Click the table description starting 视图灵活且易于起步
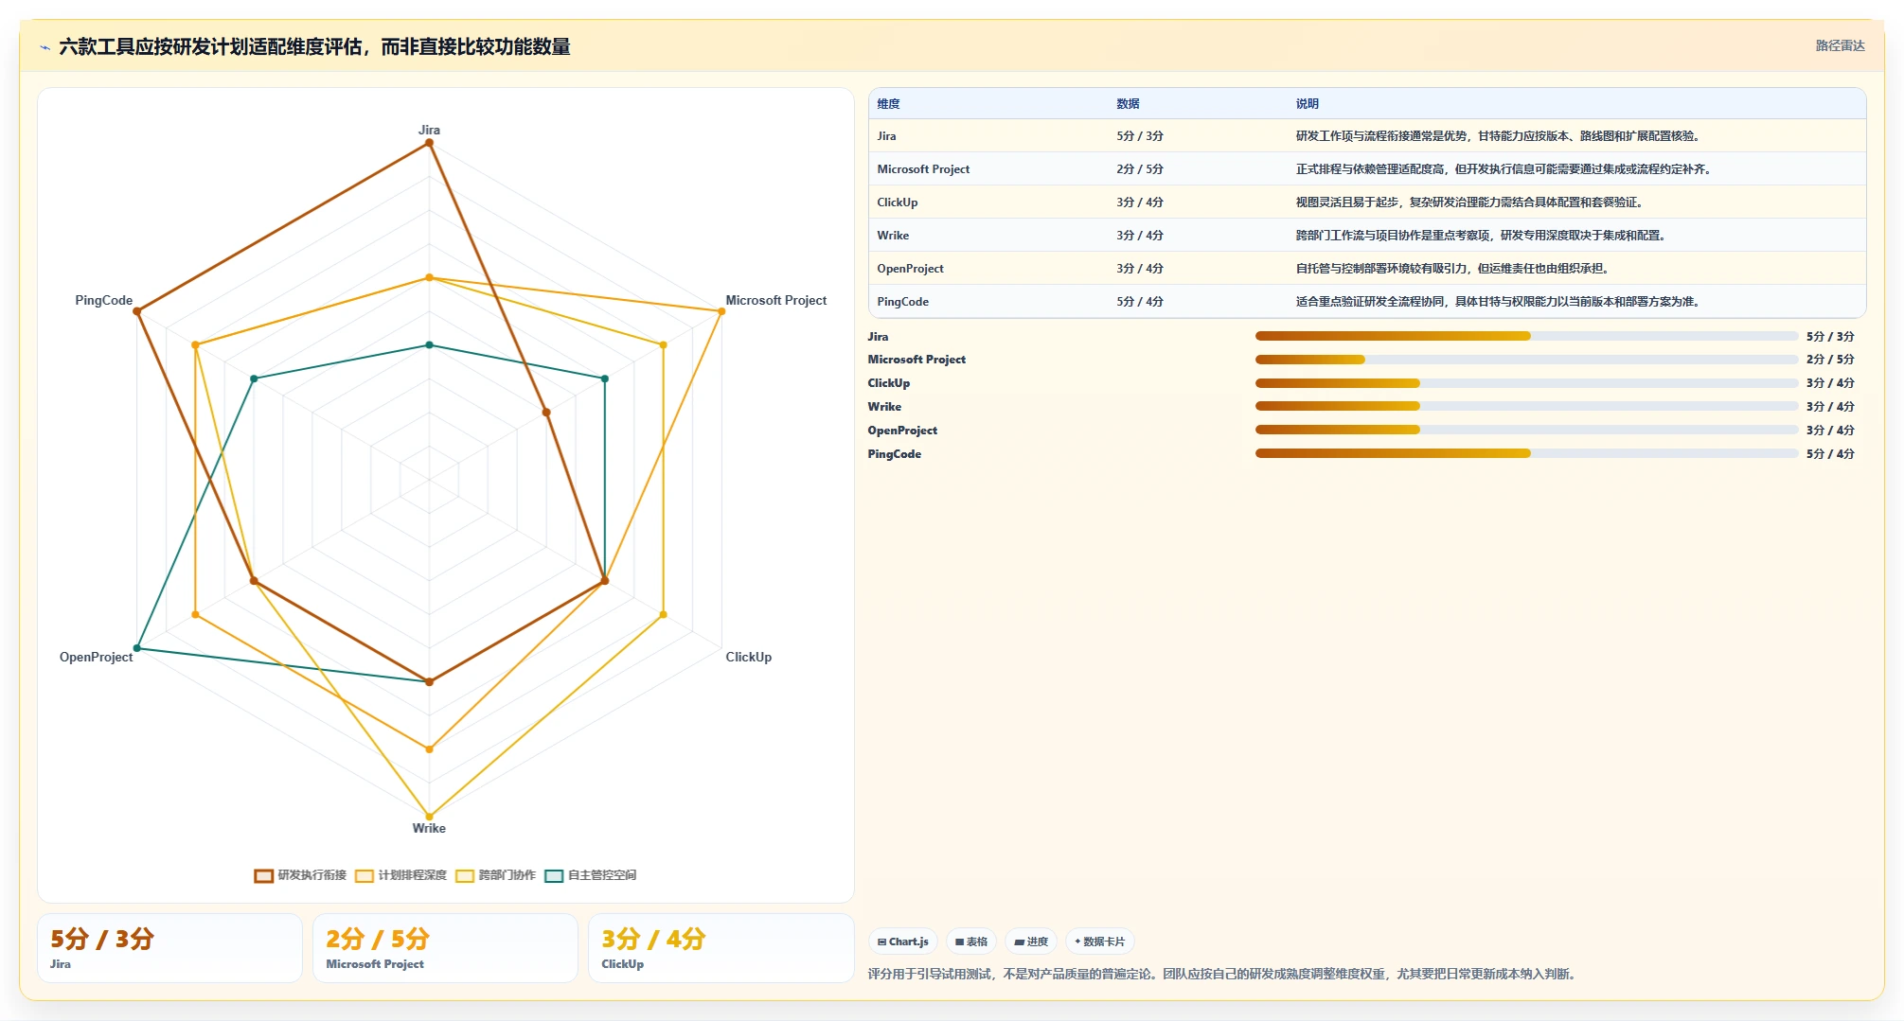Viewport: 1904px width, 1021px height. click(x=1471, y=202)
